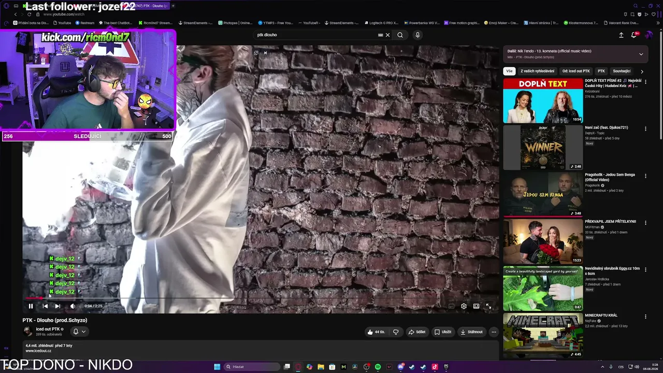Open 'PŘEKVAPIL JSEM PŘÍTELKYNI' video title
This screenshot has height=373, width=663.
[x=610, y=222]
